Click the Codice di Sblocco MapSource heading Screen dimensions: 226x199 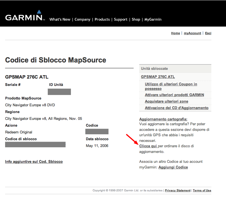56,60
